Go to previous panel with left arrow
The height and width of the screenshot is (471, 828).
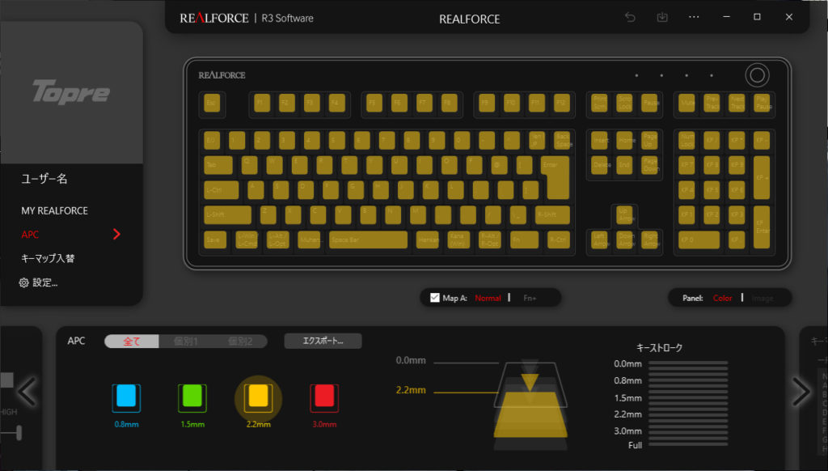[27, 392]
